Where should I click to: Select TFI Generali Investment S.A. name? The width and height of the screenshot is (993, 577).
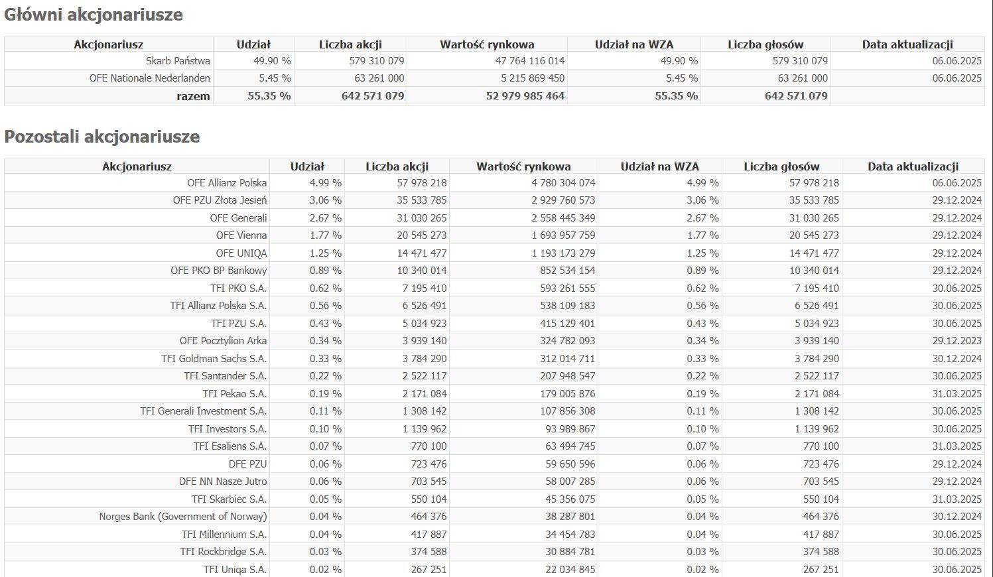point(203,411)
